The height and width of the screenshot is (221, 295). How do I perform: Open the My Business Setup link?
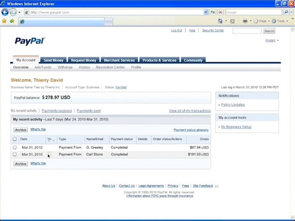pos(236,127)
